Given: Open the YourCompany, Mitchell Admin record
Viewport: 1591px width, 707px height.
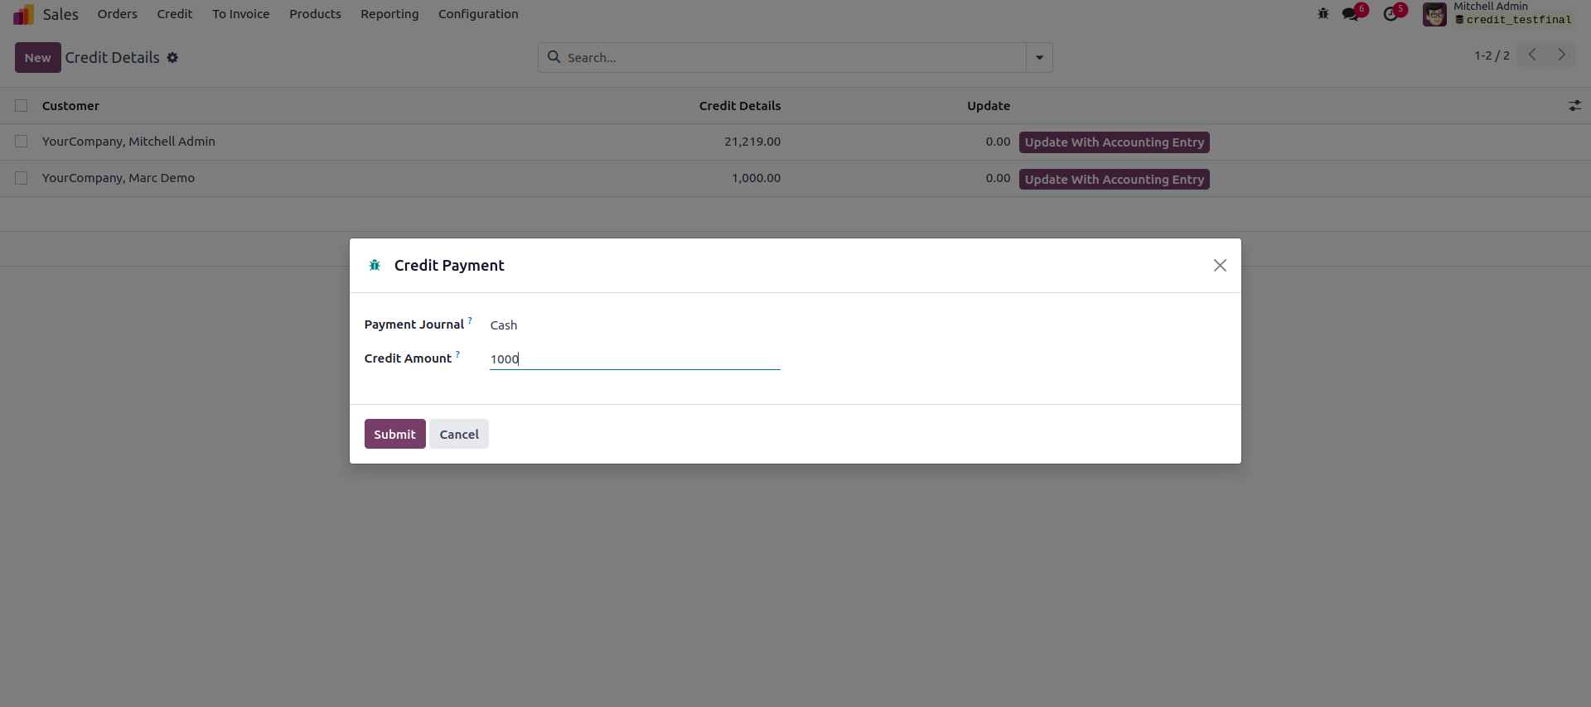Looking at the screenshot, I should (128, 142).
